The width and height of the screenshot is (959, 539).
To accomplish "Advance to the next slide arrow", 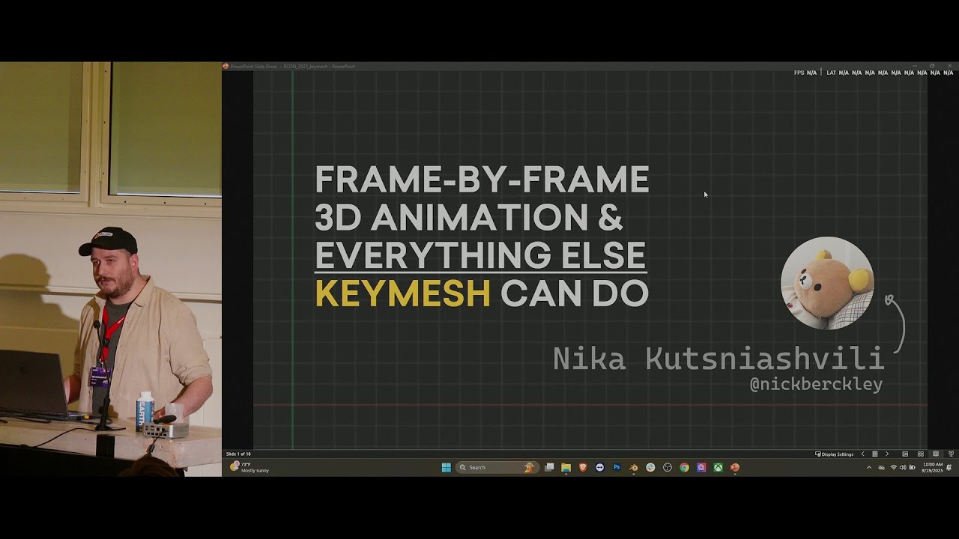I will 887,454.
